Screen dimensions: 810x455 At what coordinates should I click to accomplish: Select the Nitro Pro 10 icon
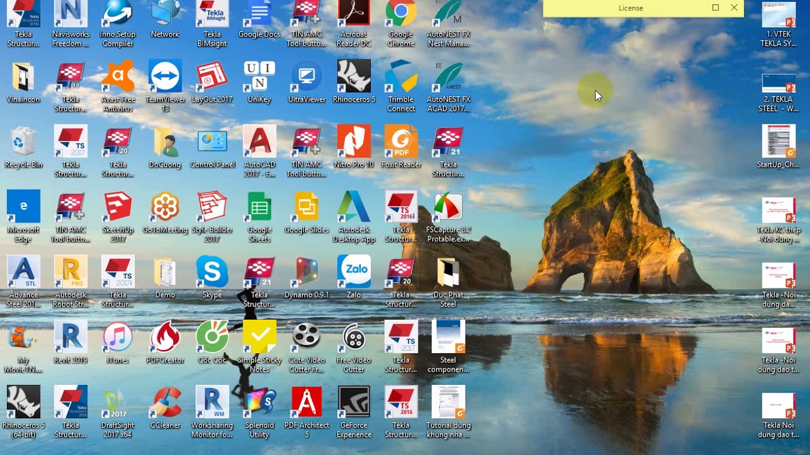[354, 147]
